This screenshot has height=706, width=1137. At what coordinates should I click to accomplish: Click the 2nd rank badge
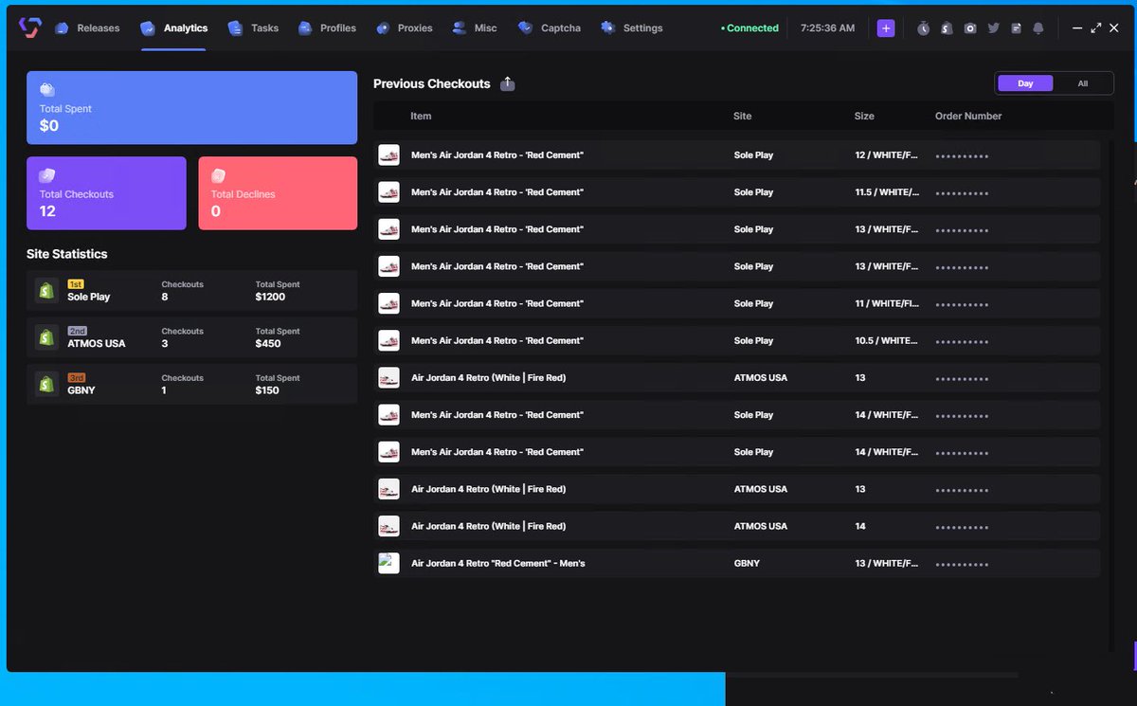pos(77,331)
